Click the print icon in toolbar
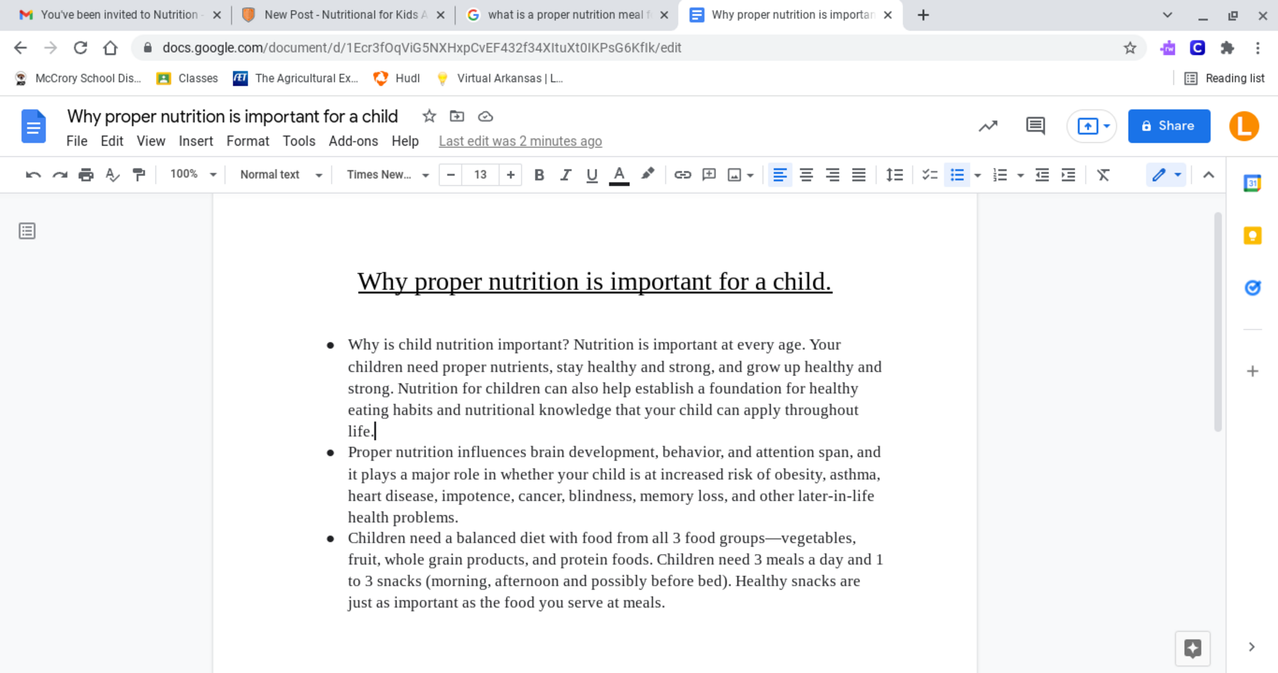The image size is (1278, 673). (x=86, y=175)
